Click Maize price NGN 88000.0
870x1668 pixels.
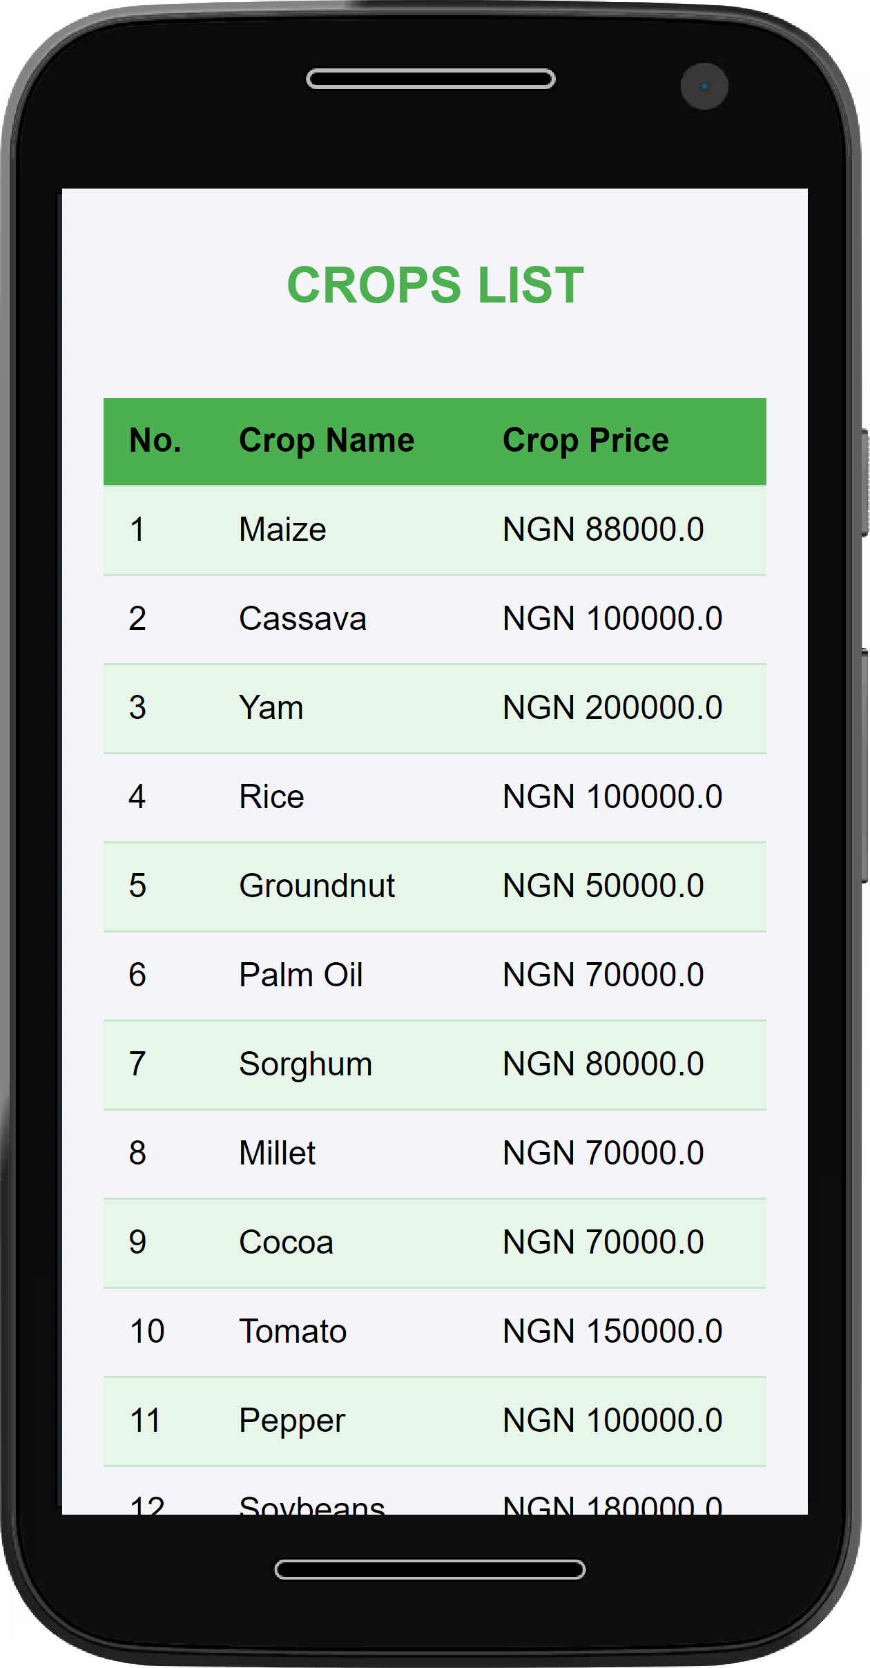pyautogui.click(x=603, y=530)
